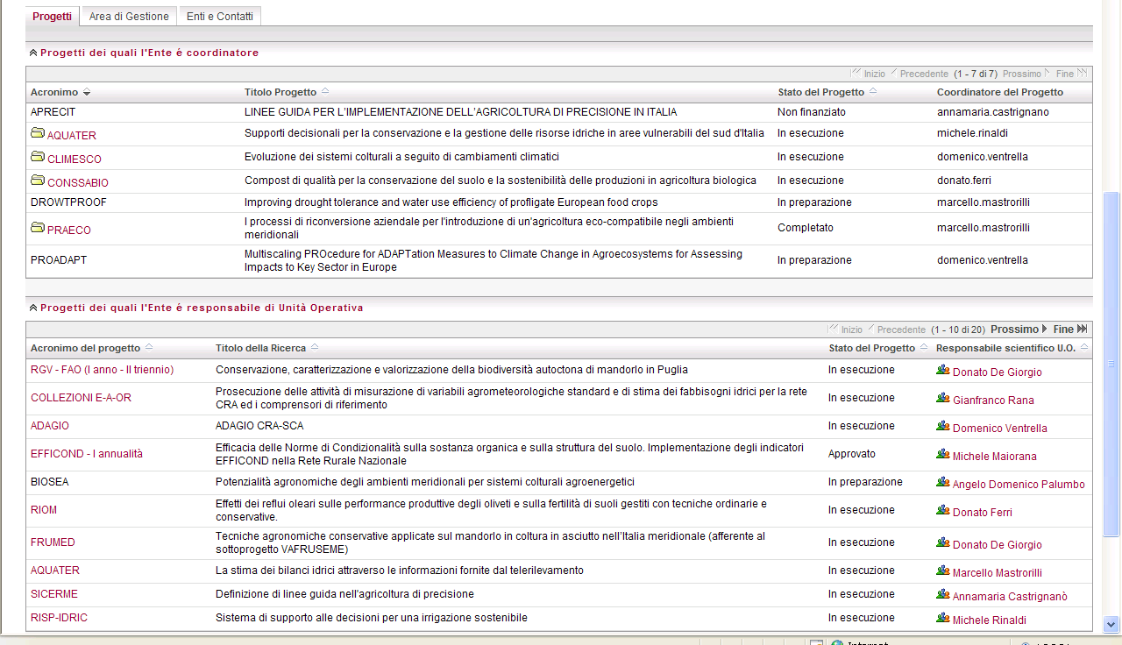Open the Area di Gestione tab
Image resolution: width=1122 pixels, height=645 pixels.
[129, 16]
